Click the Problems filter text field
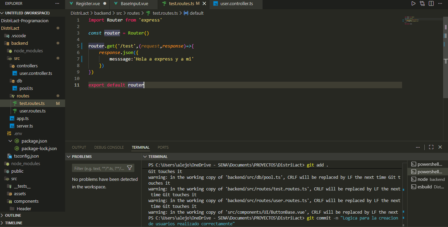 [x=99, y=168]
